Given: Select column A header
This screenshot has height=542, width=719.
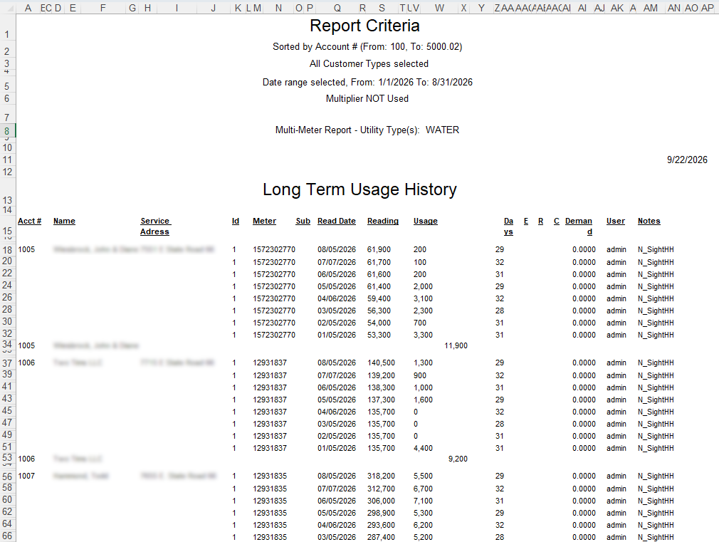Looking at the screenshot, I should click(x=28, y=8).
